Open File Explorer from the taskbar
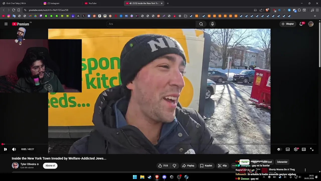 (x=142, y=177)
